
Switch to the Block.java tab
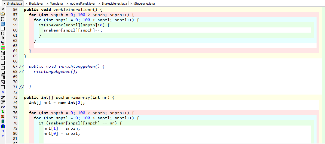pos(35,4)
